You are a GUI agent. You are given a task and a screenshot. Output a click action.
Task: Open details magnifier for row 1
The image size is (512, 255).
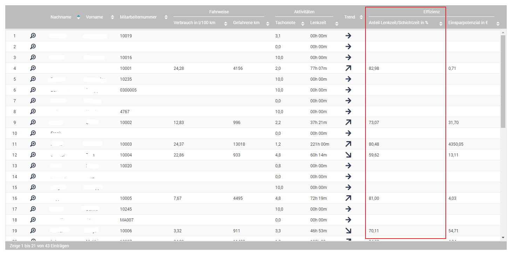pos(33,36)
